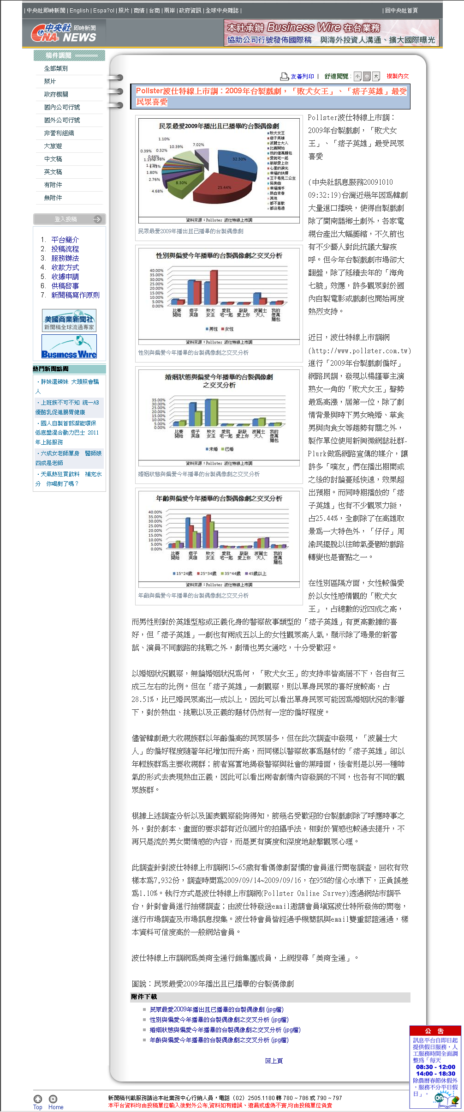Select 無附件 category in the sidebar

click(x=53, y=198)
